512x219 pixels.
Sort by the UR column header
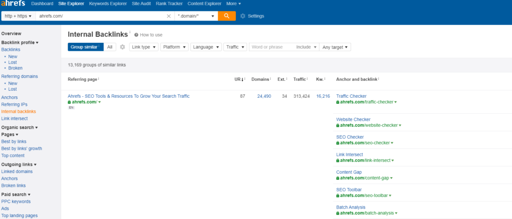click(x=239, y=79)
